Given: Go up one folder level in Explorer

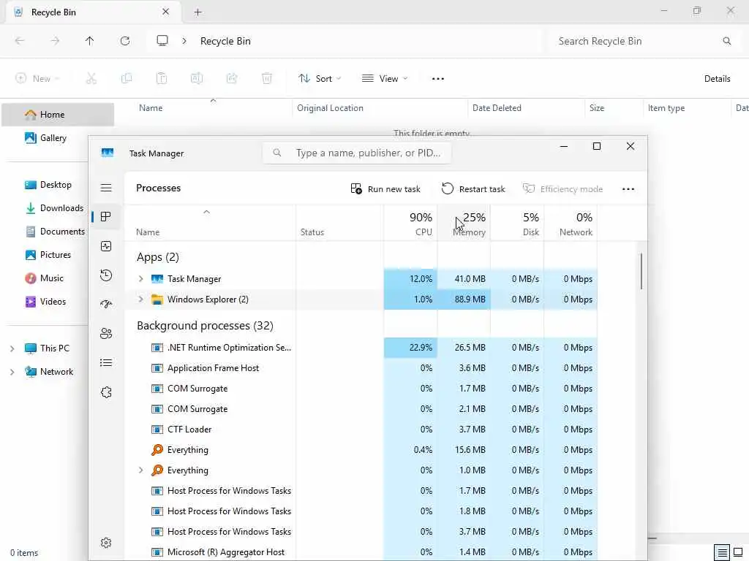Looking at the screenshot, I should pyautogui.click(x=90, y=41).
